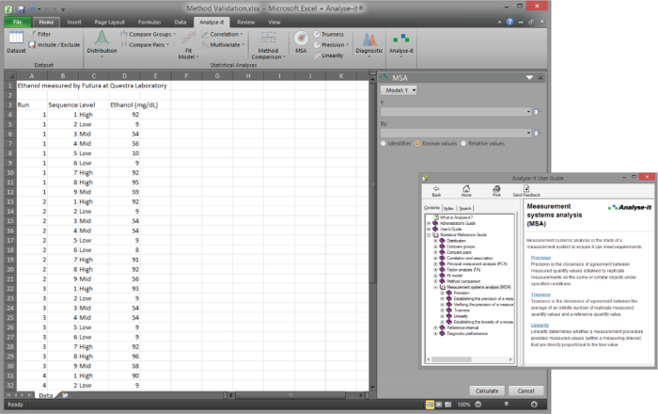Open the Distribution analysis tool
Screen dimensions: 658x414
102,42
